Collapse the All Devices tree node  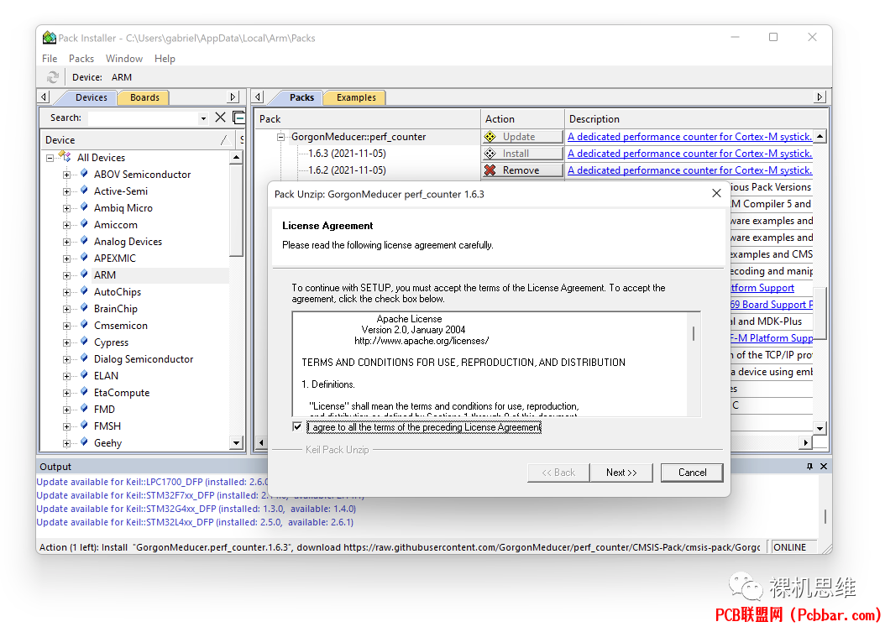tap(50, 158)
